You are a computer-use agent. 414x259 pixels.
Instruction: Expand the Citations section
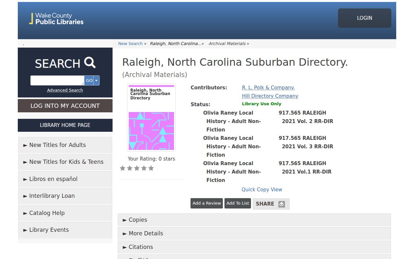254,247
